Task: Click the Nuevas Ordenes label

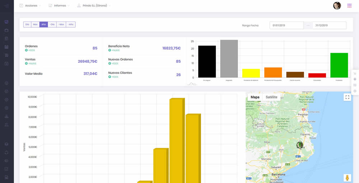Action: [120, 59]
